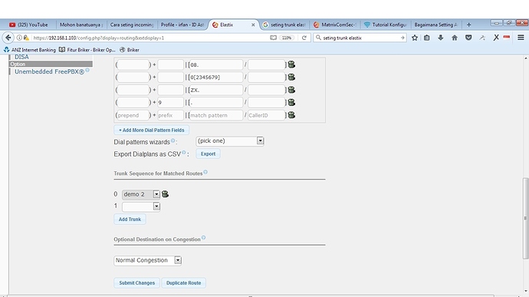Click the browser URL address bar
The width and height of the screenshot is (529, 297).
(x=149, y=38)
